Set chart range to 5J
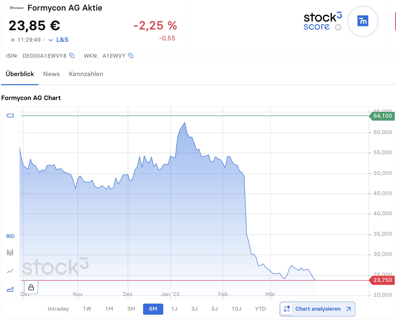396x321 pixels. coord(214,309)
